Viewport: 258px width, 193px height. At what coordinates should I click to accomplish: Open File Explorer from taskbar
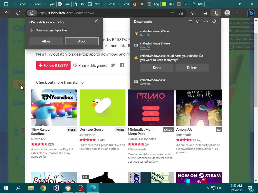31,188
